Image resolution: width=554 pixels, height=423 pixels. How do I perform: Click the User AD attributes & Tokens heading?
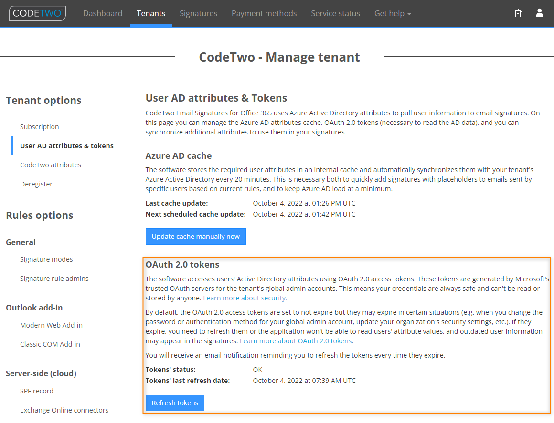tap(216, 98)
